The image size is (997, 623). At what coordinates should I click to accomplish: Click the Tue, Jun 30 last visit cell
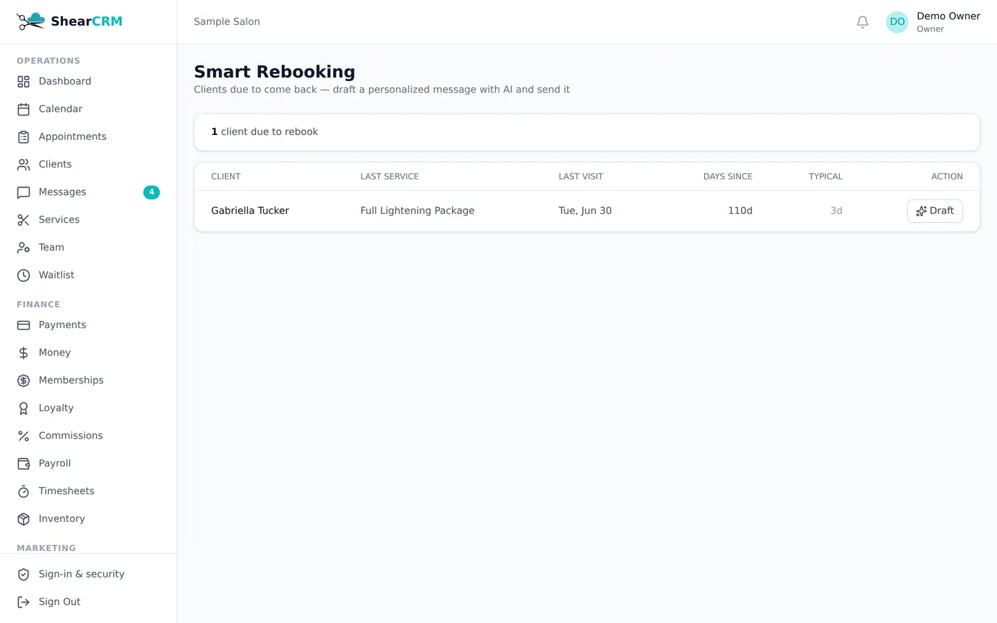coord(585,210)
